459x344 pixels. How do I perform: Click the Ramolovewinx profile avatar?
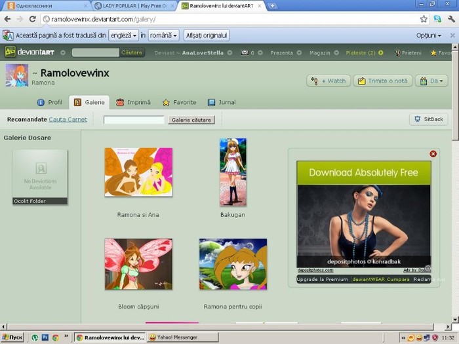tap(16, 76)
